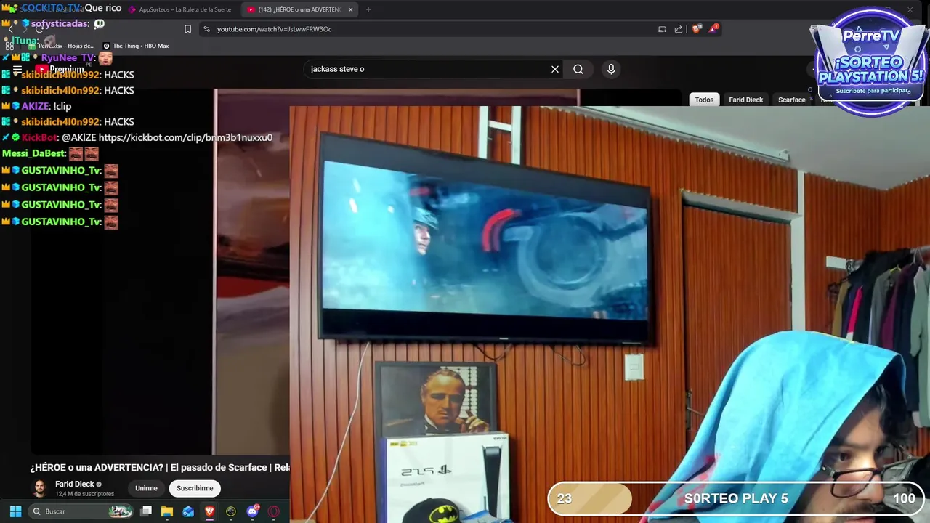The height and width of the screenshot is (523, 930).
Task: Open YouTube hamburger guide menu
Action: [x=17, y=70]
